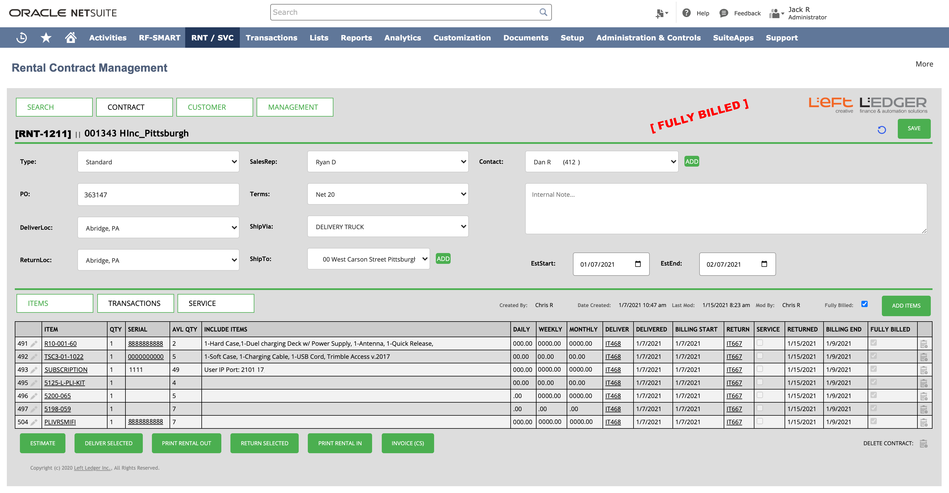Switch to the SERVICE tab

pyautogui.click(x=216, y=303)
